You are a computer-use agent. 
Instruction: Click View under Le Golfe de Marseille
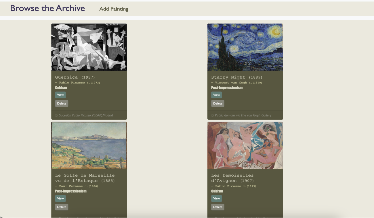coord(60,198)
